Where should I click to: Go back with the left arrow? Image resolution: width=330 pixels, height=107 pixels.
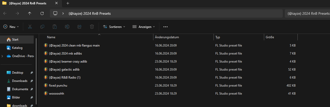pos(5,13)
